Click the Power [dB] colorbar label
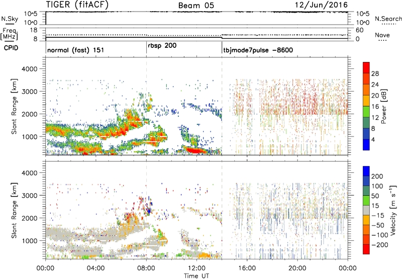This screenshot has height=279, width=402. [383, 106]
